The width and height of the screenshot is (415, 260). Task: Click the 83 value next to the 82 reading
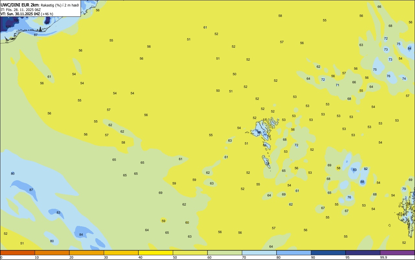point(355,170)
